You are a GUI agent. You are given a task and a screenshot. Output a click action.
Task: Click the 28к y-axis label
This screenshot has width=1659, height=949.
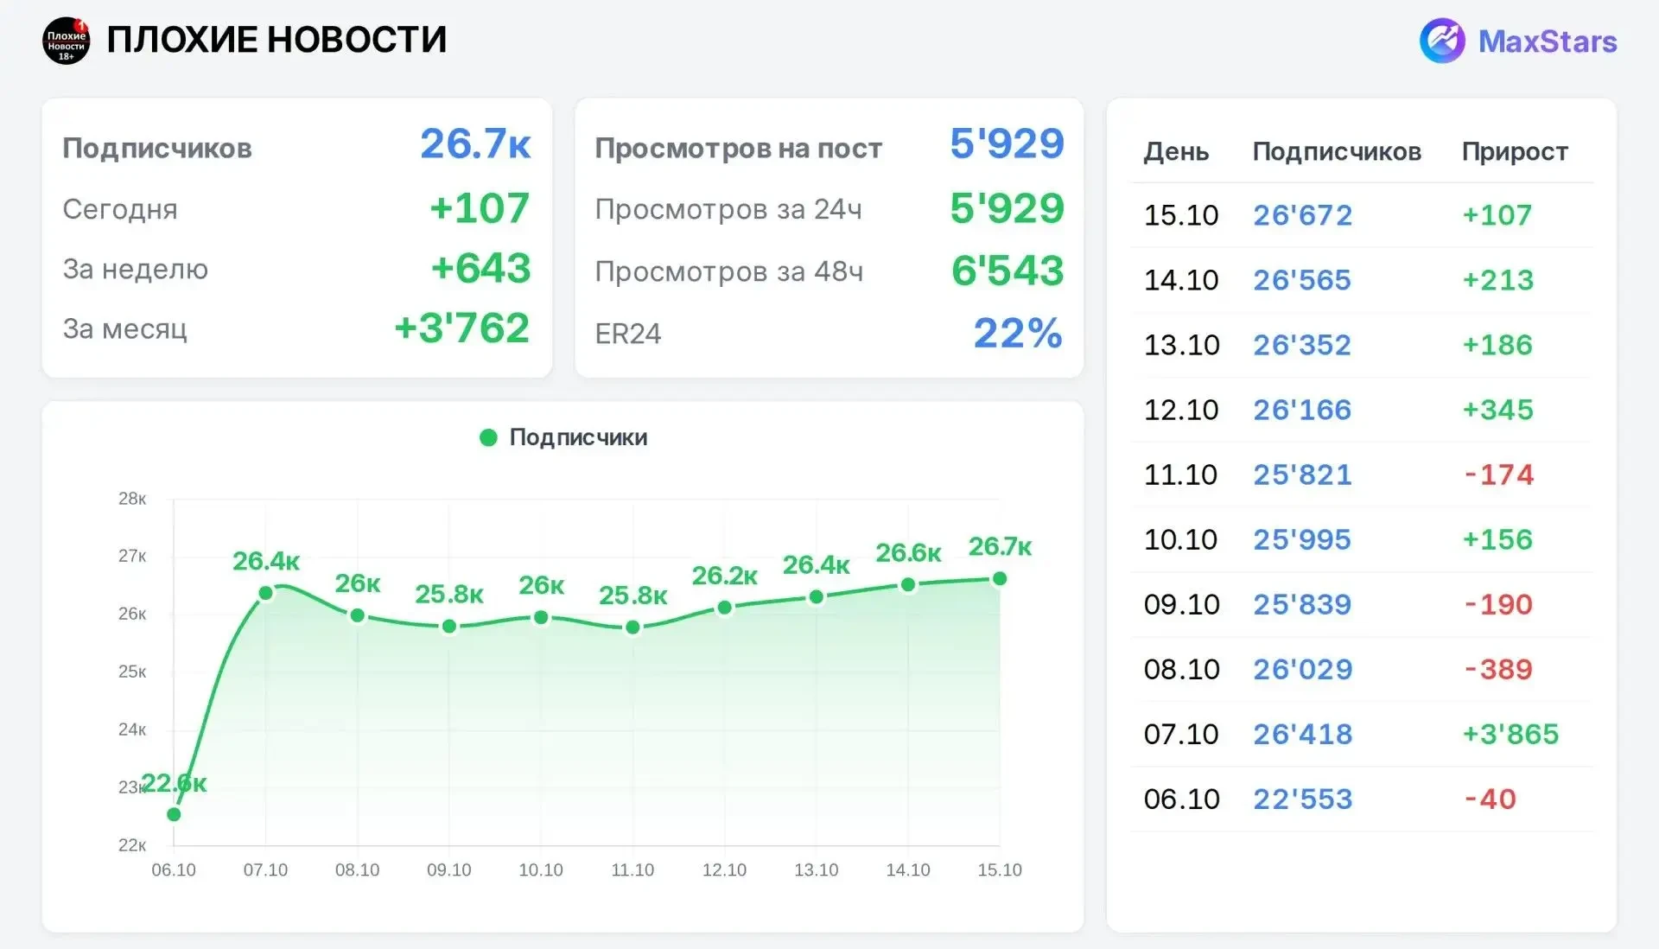coord(132,499)
